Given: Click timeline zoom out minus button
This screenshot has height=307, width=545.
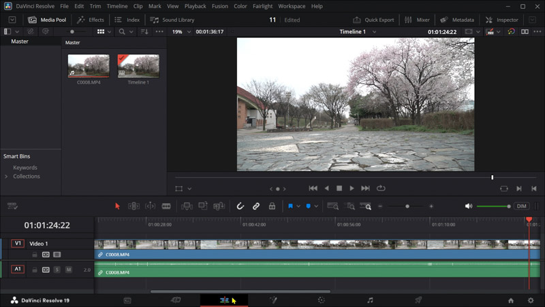Looking at the screenshot, I should click(380, 206).
